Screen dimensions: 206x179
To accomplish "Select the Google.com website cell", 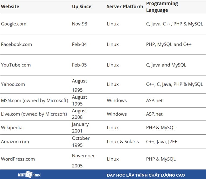I will click(14, 24).
